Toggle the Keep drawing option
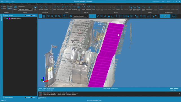Screen dimensions: 181x102 coord(10,8)
